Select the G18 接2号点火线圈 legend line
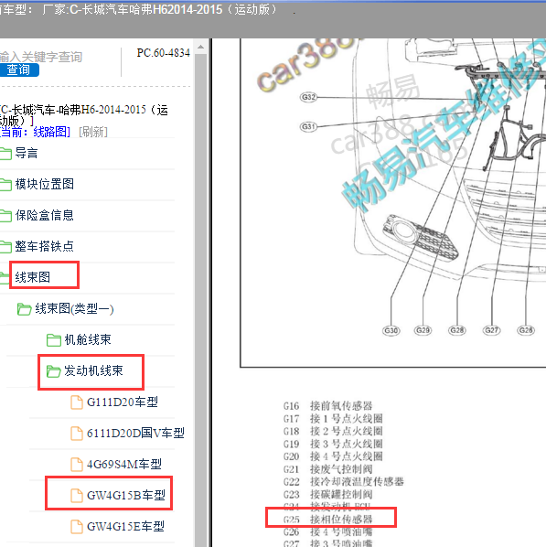Screen dimensions: 546x547 point(333,431)
